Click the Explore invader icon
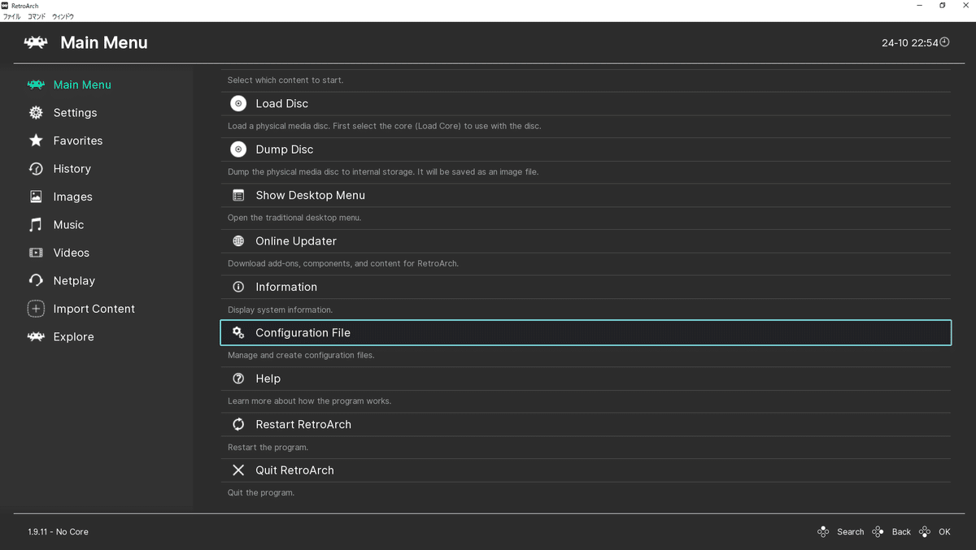 [x=36, y=336]
